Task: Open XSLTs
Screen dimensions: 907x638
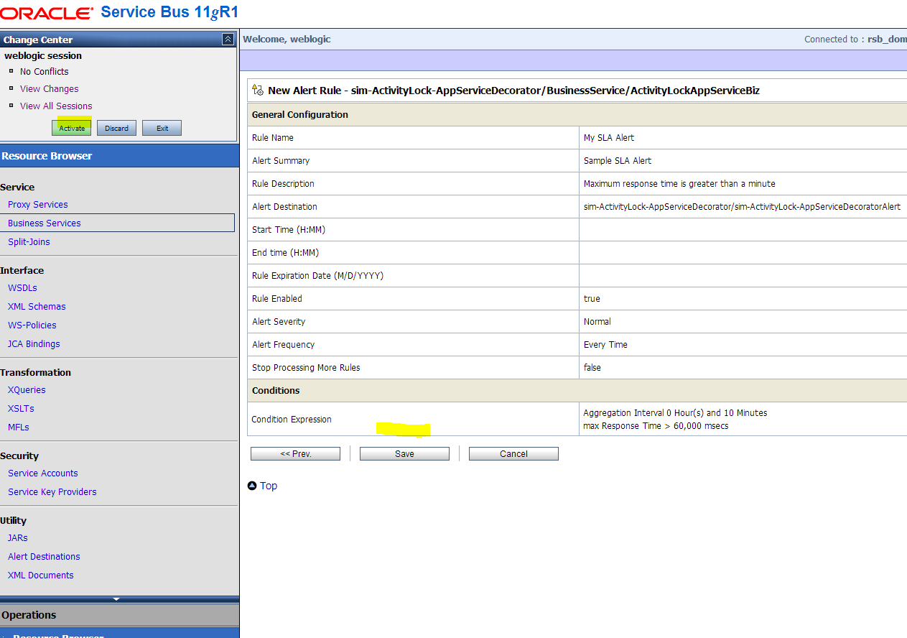Action: tap(21, 409)
